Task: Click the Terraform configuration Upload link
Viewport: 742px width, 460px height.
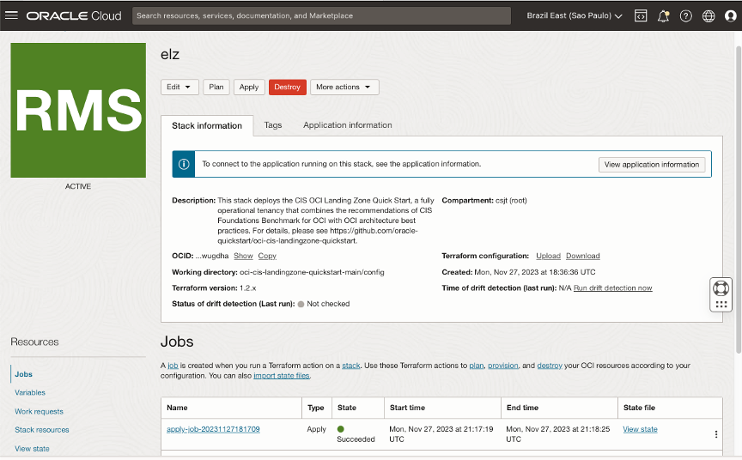Action: tap(548, 256)
